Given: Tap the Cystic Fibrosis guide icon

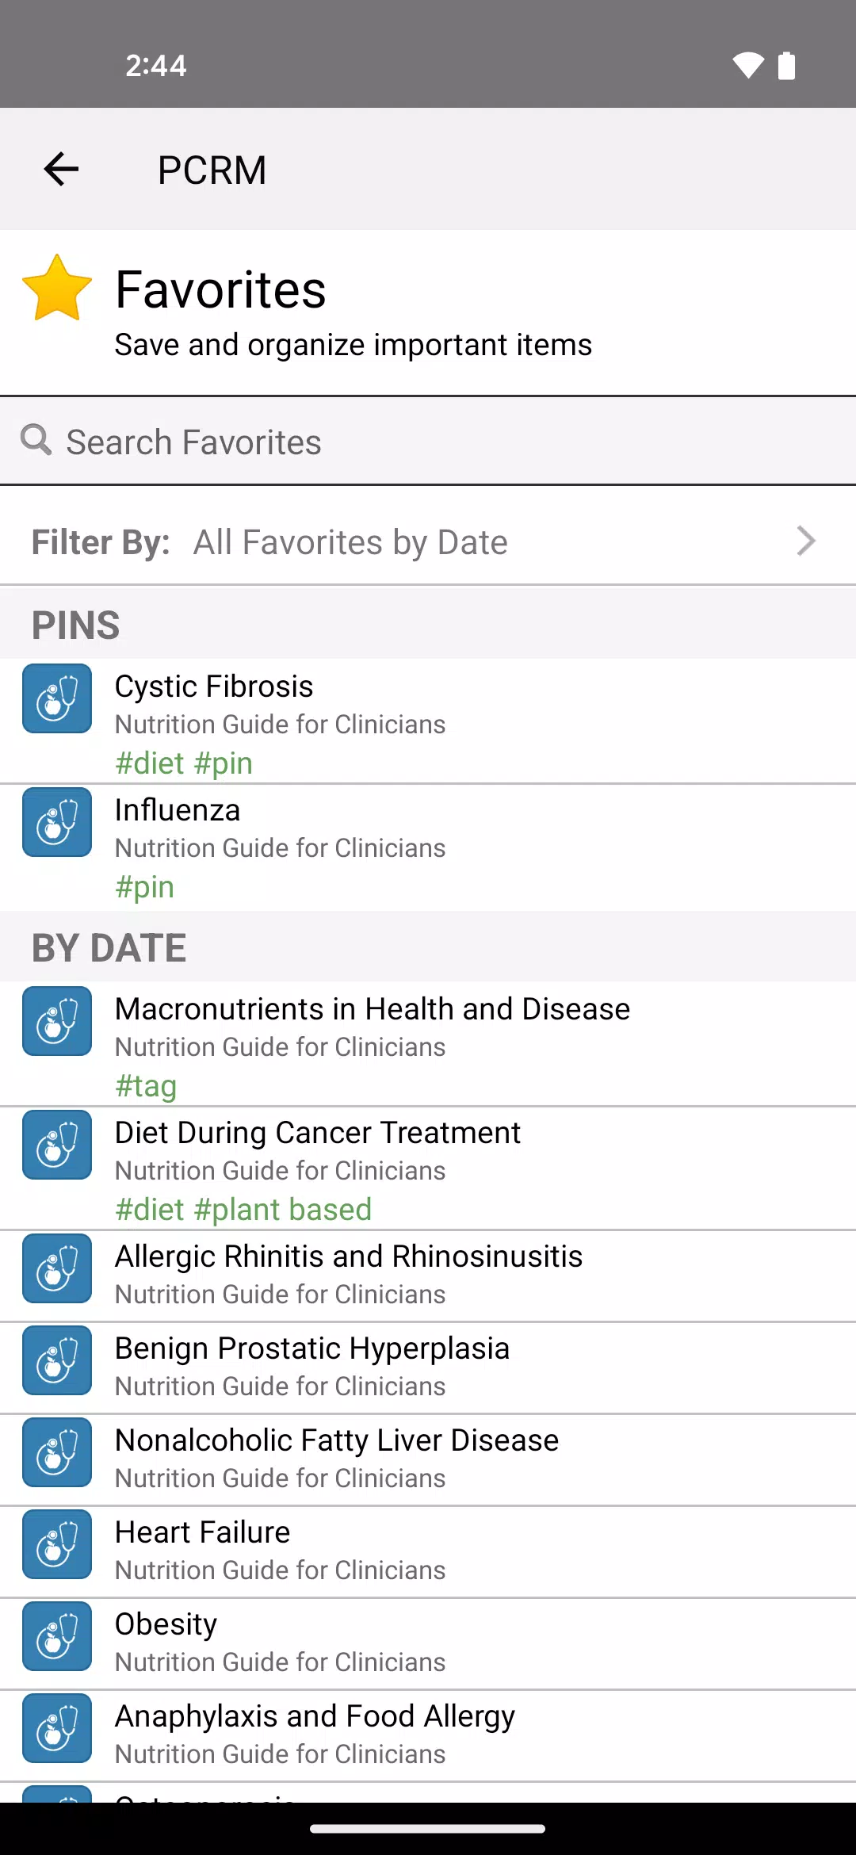Looking at the screenshot, I should coord(57,698).
